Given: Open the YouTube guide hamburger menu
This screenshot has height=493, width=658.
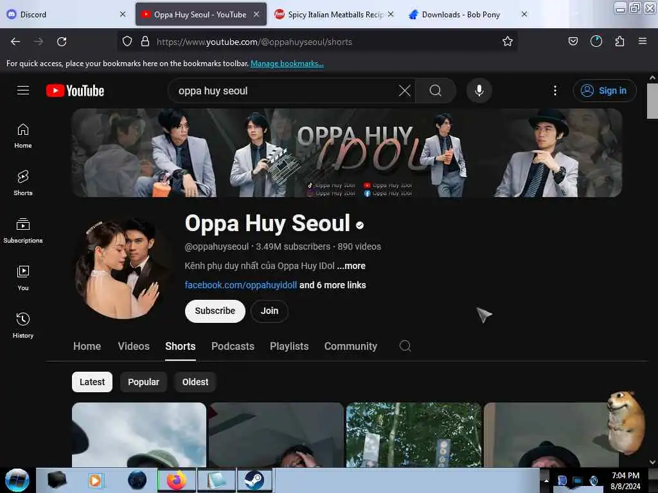Looking at the screenshot, I should [x=23, y=91].
